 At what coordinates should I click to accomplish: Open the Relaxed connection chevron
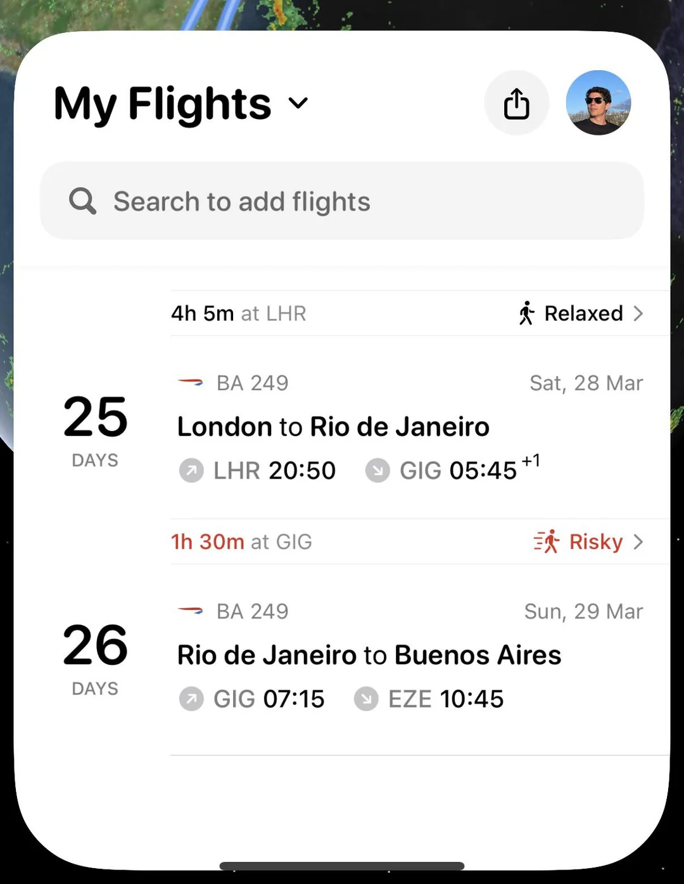coord(638,313)
